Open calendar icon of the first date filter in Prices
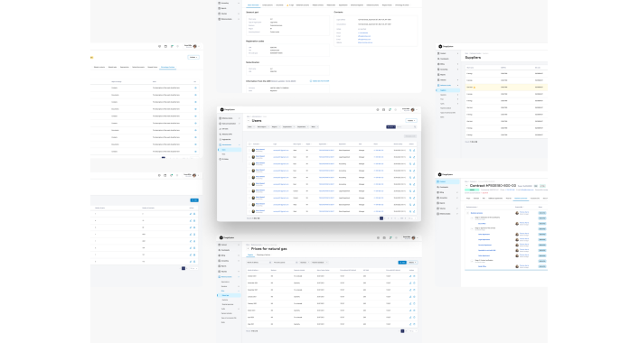Screen dimensions: 639x343 (270, 263)
